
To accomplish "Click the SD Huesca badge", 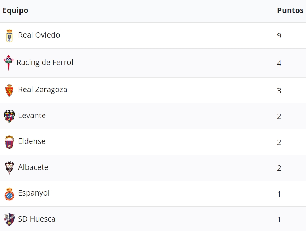I will coord(9,219).
